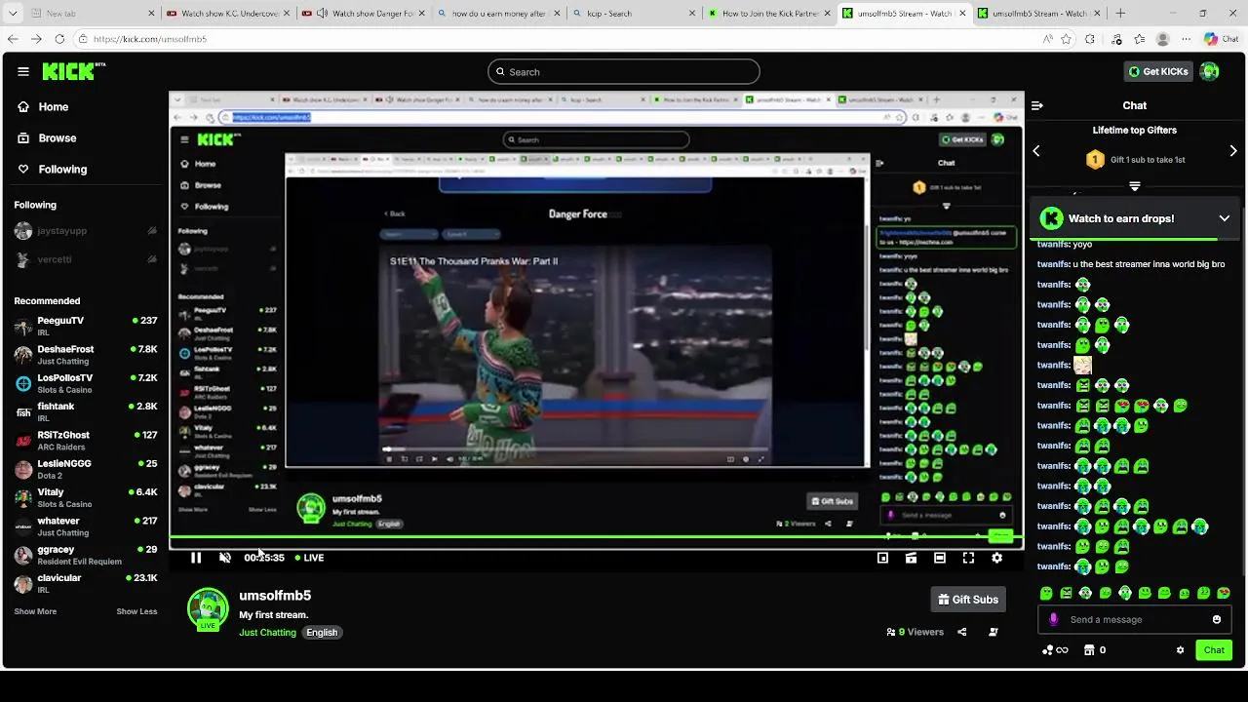
Task: Open RSiTzGhost ARC Raiders channel
Action: click(86, 441)
